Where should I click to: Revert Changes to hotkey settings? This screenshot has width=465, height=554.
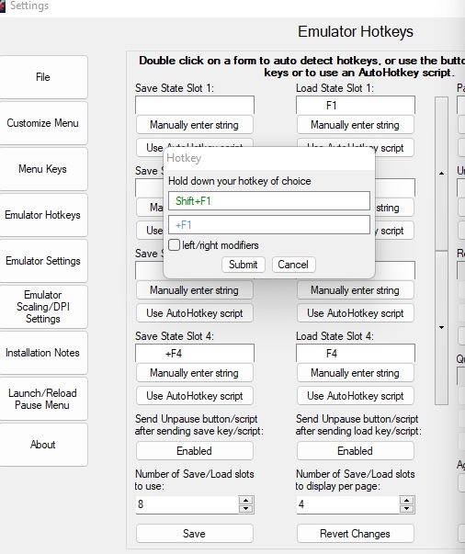tap(355, 534)
